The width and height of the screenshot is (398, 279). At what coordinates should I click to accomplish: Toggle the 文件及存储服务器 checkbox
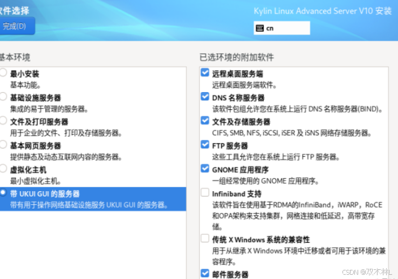pyautogui.click(x=205, y=120)
